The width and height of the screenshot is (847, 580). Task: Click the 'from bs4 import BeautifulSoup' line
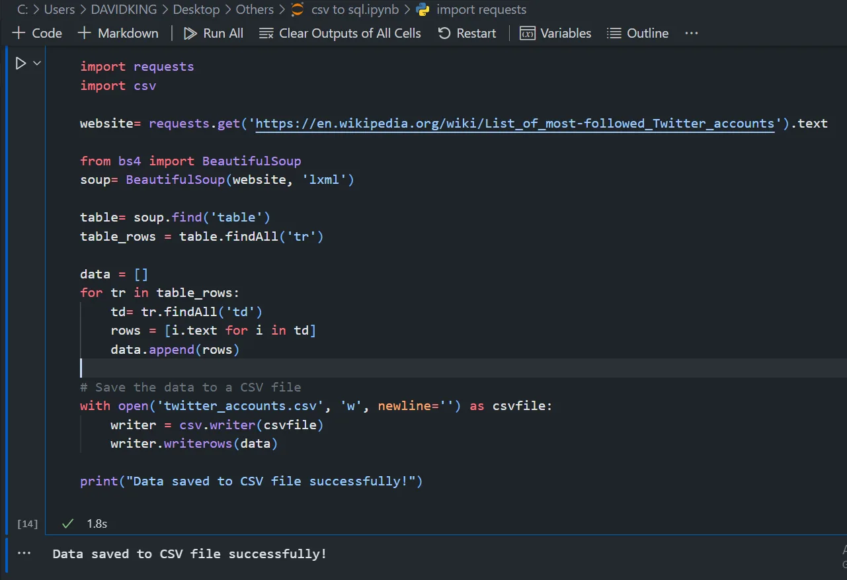coord(190,161)
